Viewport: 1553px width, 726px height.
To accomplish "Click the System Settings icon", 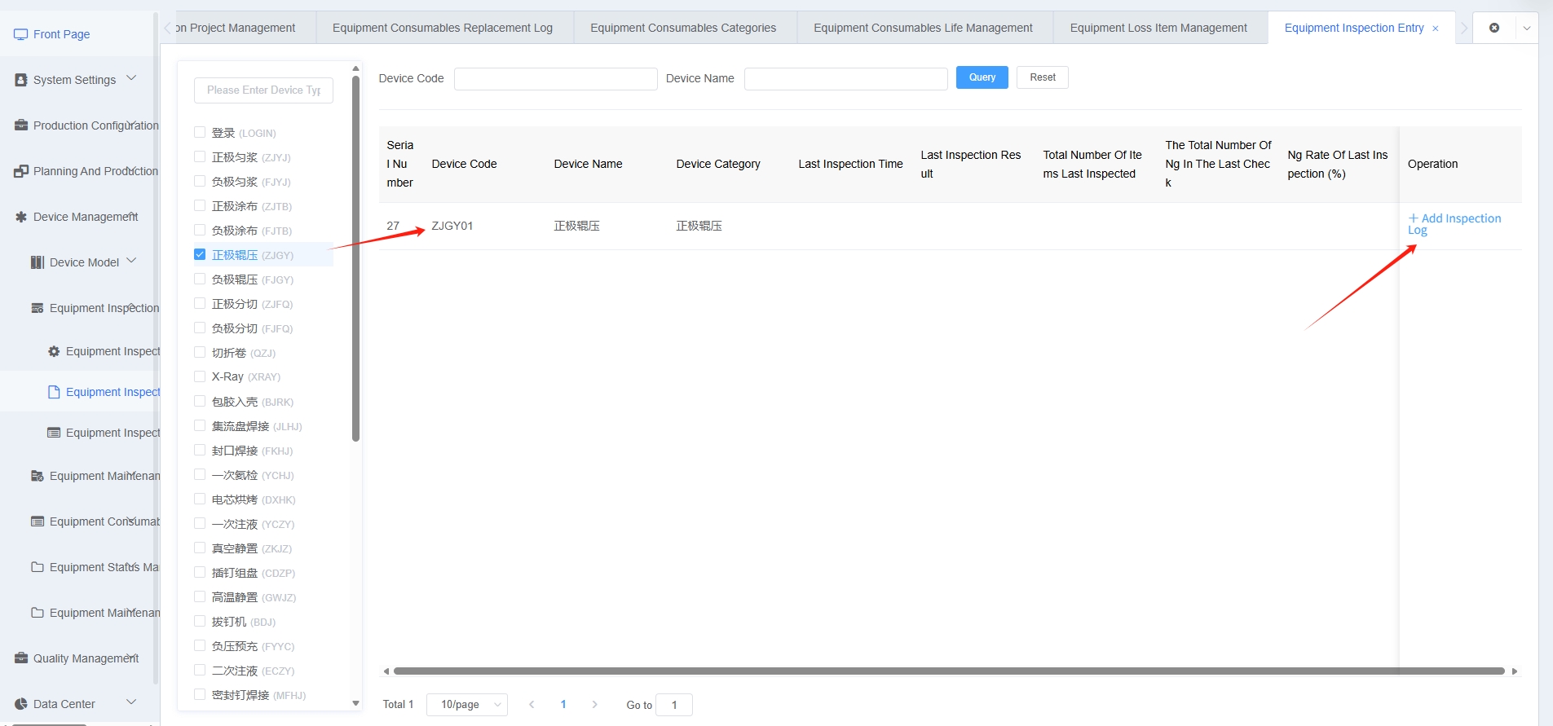I will (x=21, y=80).
